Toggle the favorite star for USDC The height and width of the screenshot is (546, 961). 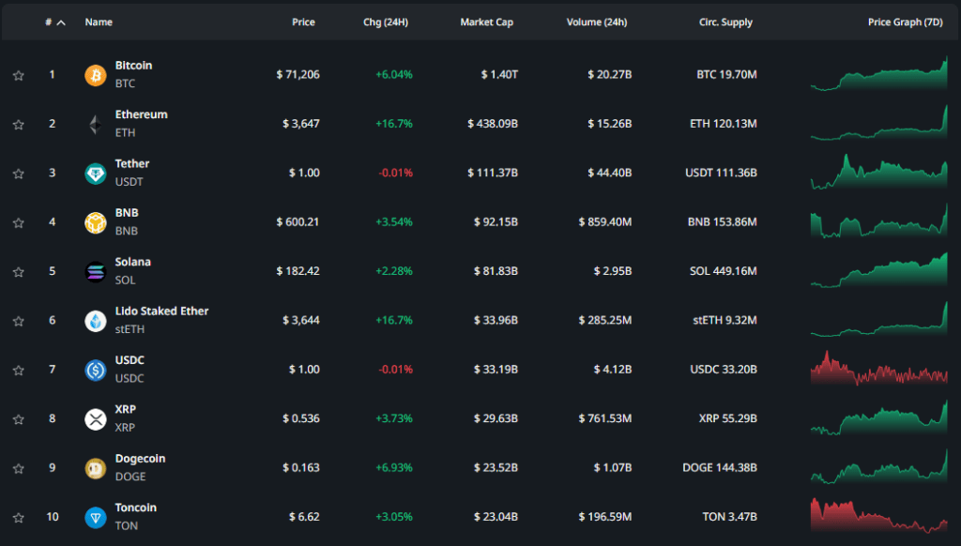[x=18, y=370]
